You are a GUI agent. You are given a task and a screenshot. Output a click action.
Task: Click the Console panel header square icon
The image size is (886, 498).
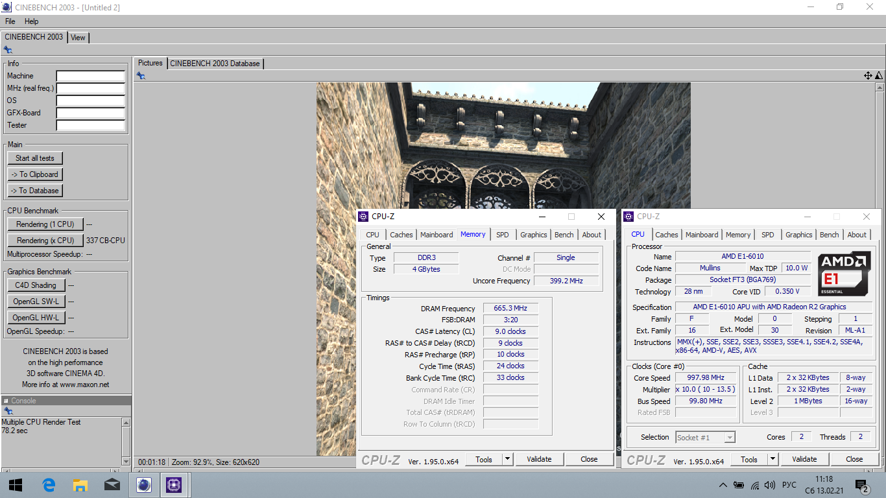point(6,401)
